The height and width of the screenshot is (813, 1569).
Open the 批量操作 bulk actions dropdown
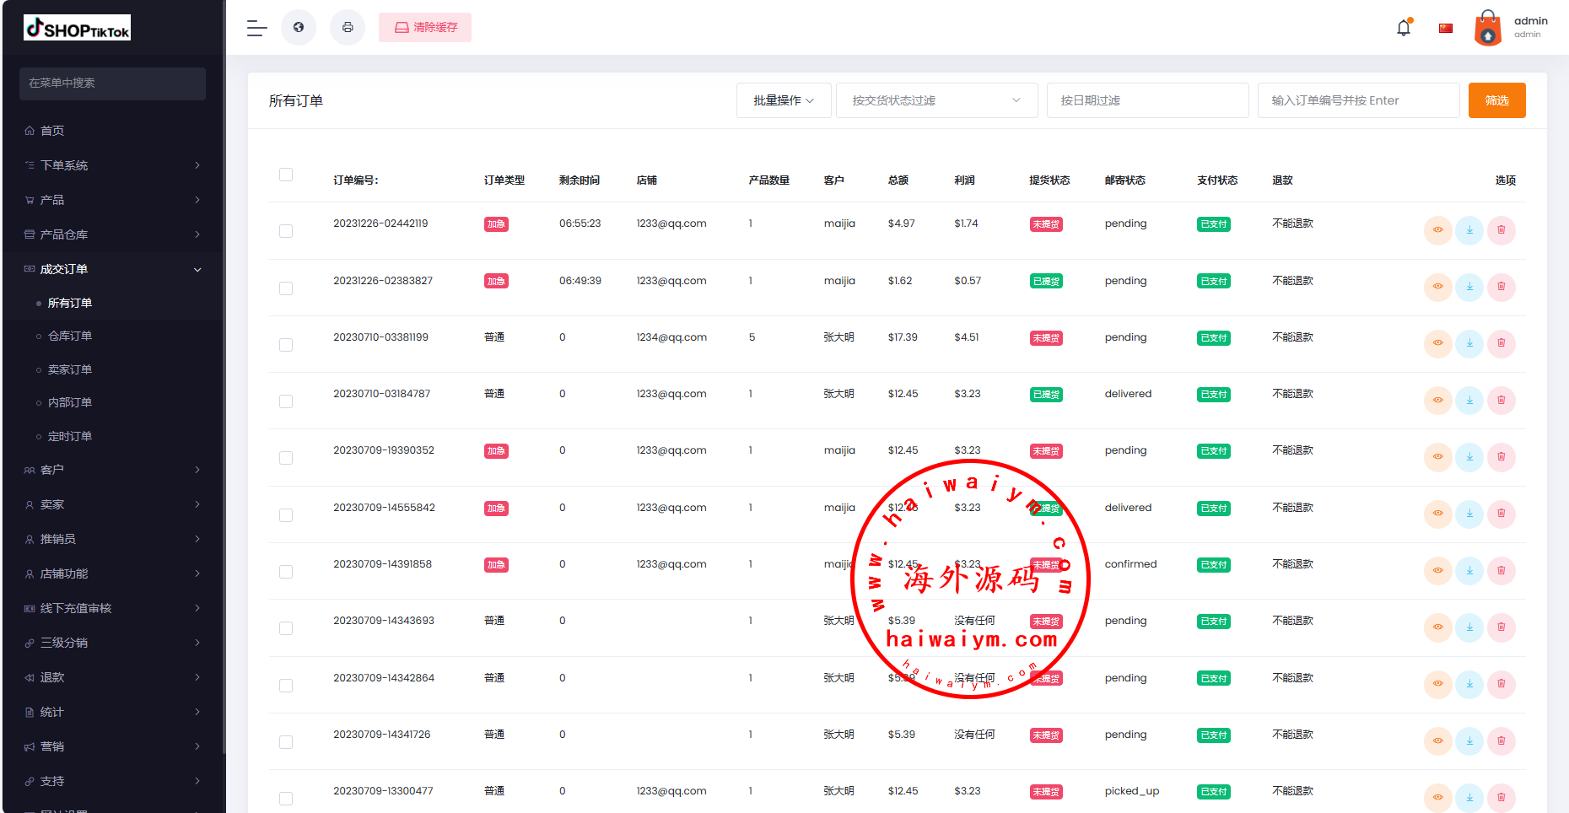pos(784,100)
